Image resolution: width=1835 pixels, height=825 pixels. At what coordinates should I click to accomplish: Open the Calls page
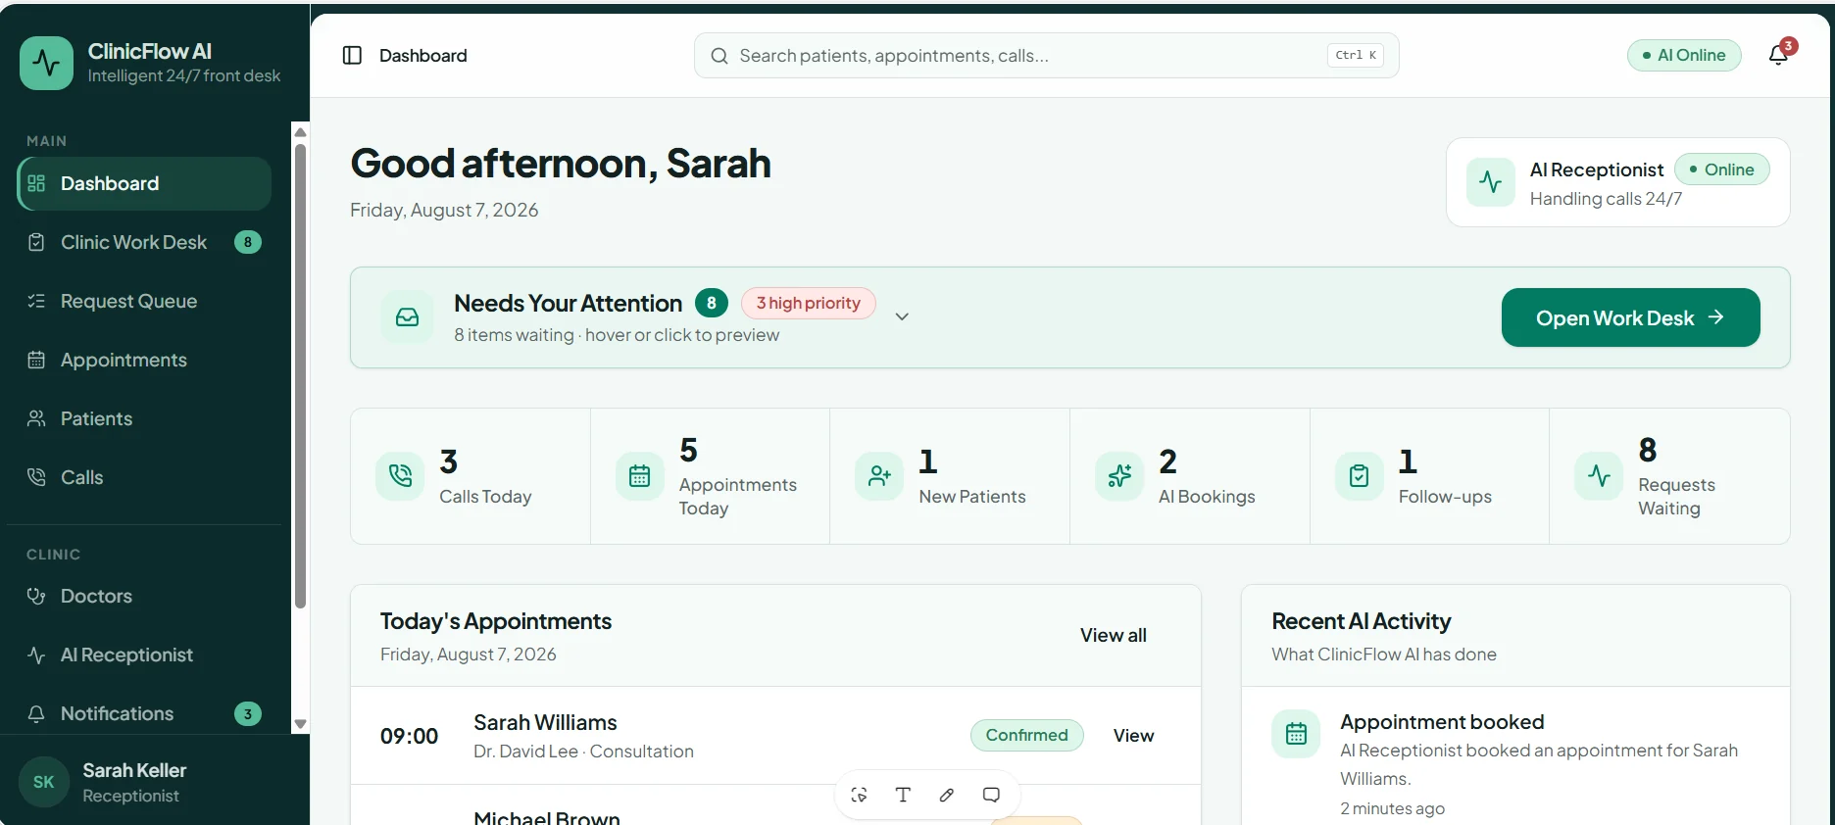click(144, 477)
